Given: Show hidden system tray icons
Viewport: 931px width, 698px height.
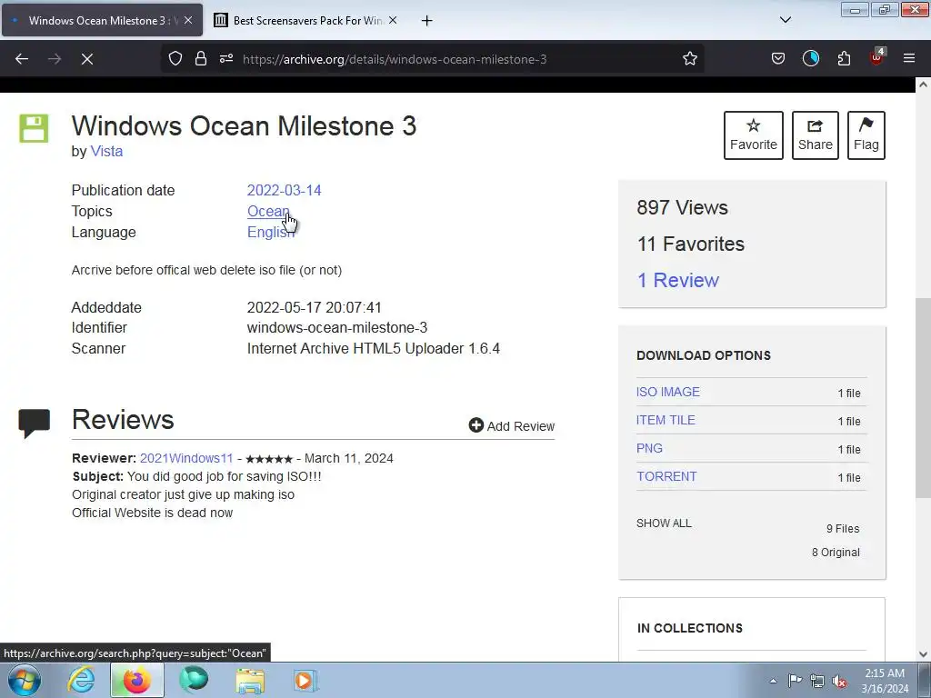Looking at the screenshot, I should pyautogui.click(x=773, y=681).
